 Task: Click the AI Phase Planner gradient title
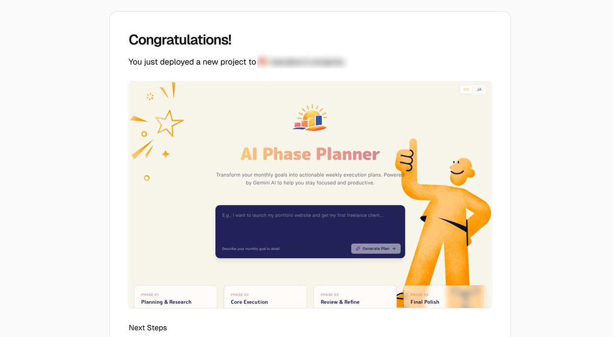[310, 154]
